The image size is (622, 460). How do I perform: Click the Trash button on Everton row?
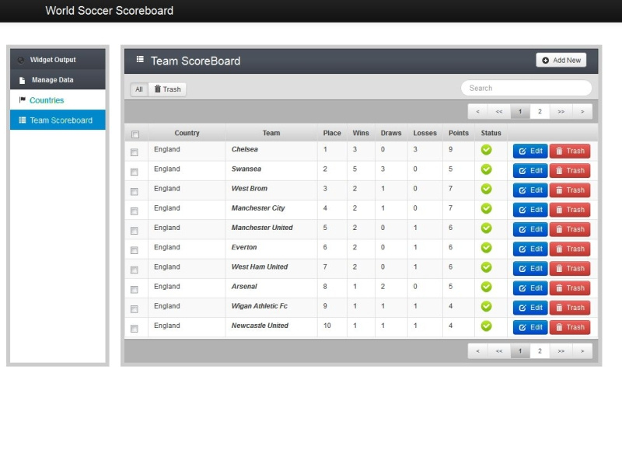pyautogui.click(x=570, y=249)
